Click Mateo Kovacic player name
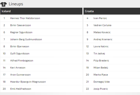This screenshot has height=95, width=140. (x=102, y=32)
